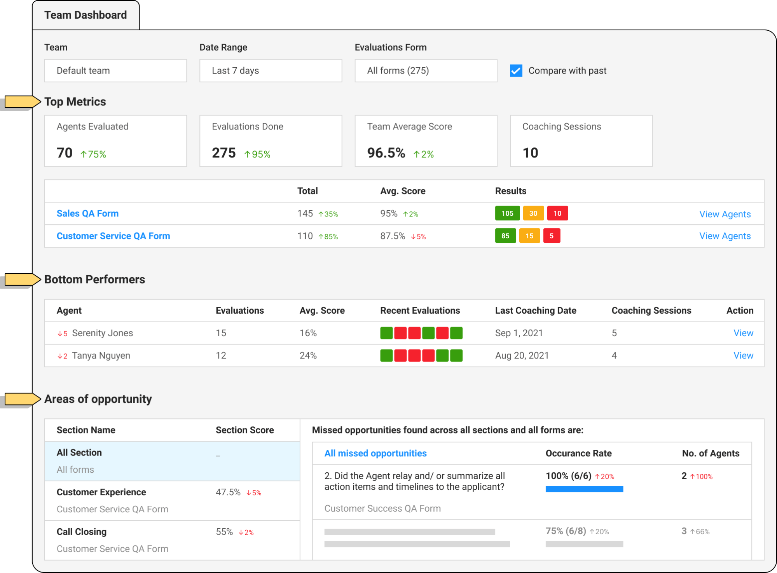Click View action for Serenity Jones
The image size is (777, 573).
743,333
